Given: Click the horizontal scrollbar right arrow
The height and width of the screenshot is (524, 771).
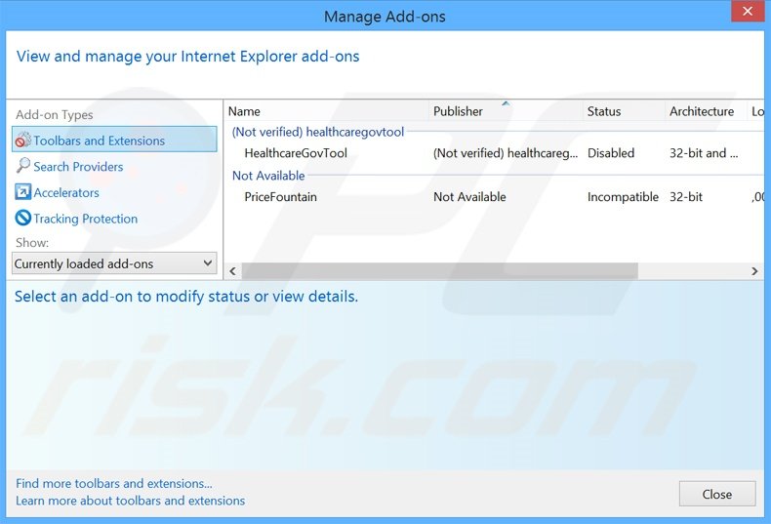Looking at the screenshot, I should (x=754, y=271).
